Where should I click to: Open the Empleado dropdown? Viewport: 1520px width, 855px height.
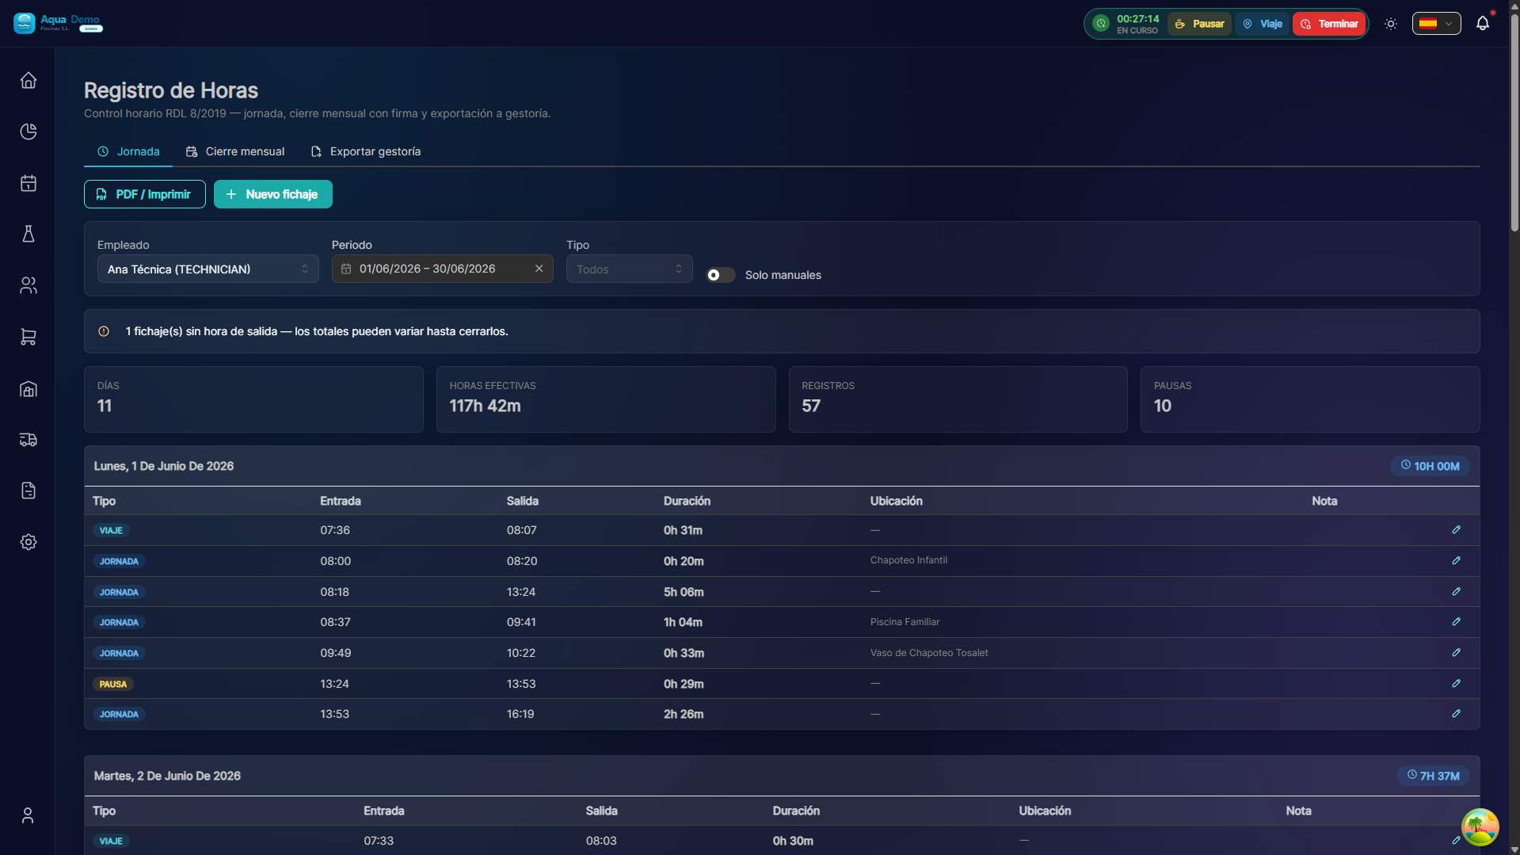[x=208, y=269]
